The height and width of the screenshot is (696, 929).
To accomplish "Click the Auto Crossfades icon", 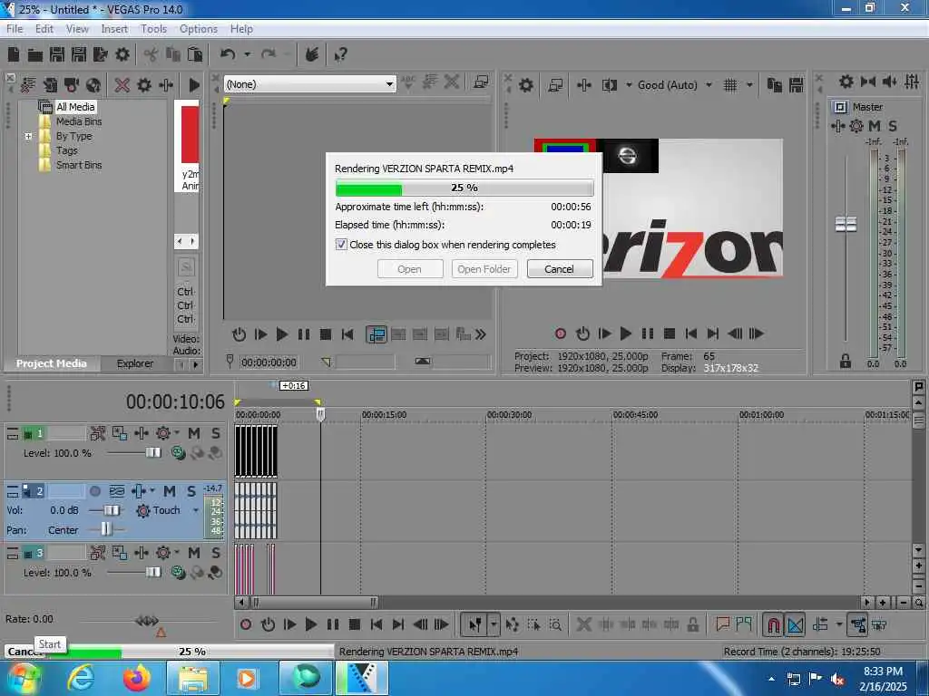I will click(795, 624).
